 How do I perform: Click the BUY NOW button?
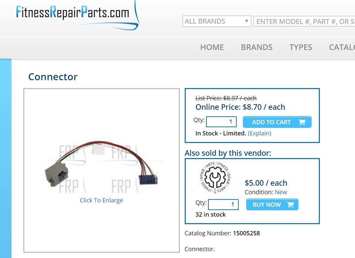[272, 204]
